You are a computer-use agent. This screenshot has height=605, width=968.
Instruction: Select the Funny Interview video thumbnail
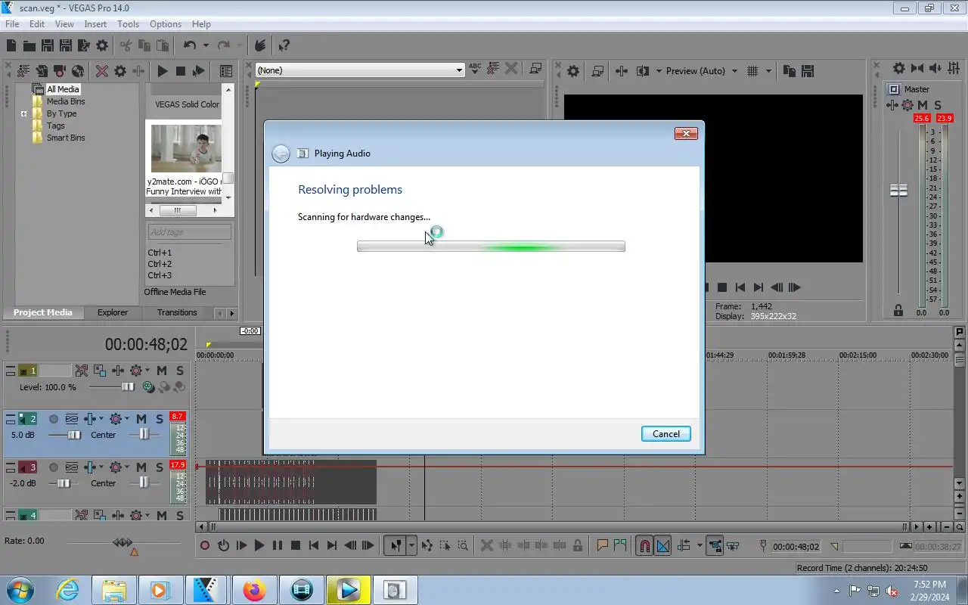186,149
